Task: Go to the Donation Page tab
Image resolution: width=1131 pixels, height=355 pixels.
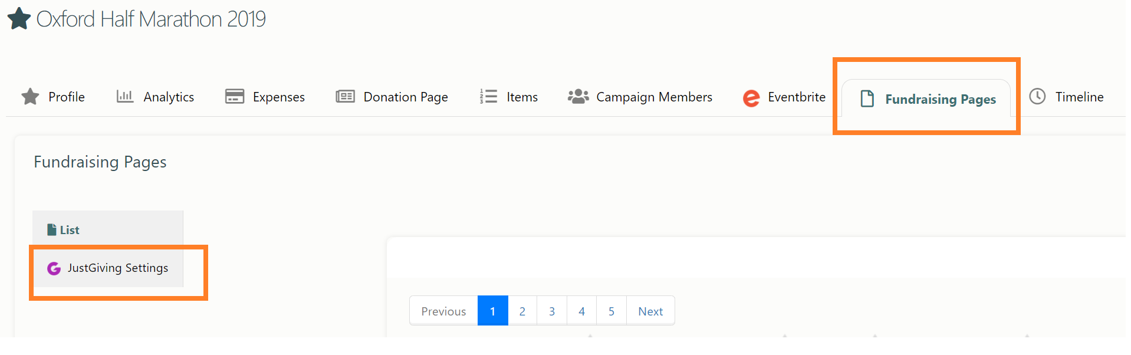Action: [x=392, y=97]
